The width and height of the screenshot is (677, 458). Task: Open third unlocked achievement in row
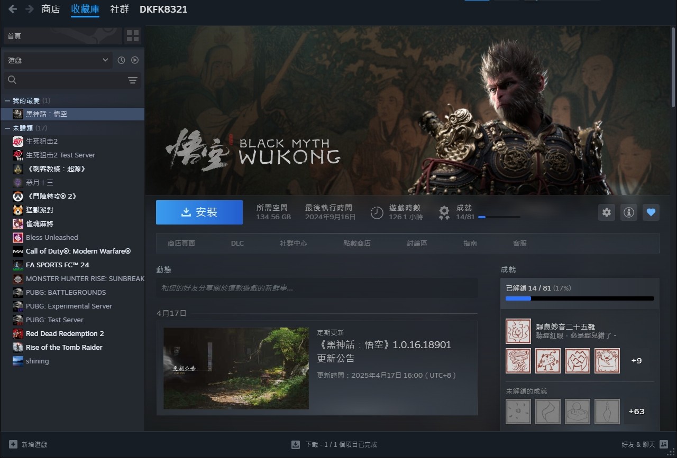point(578,361)
